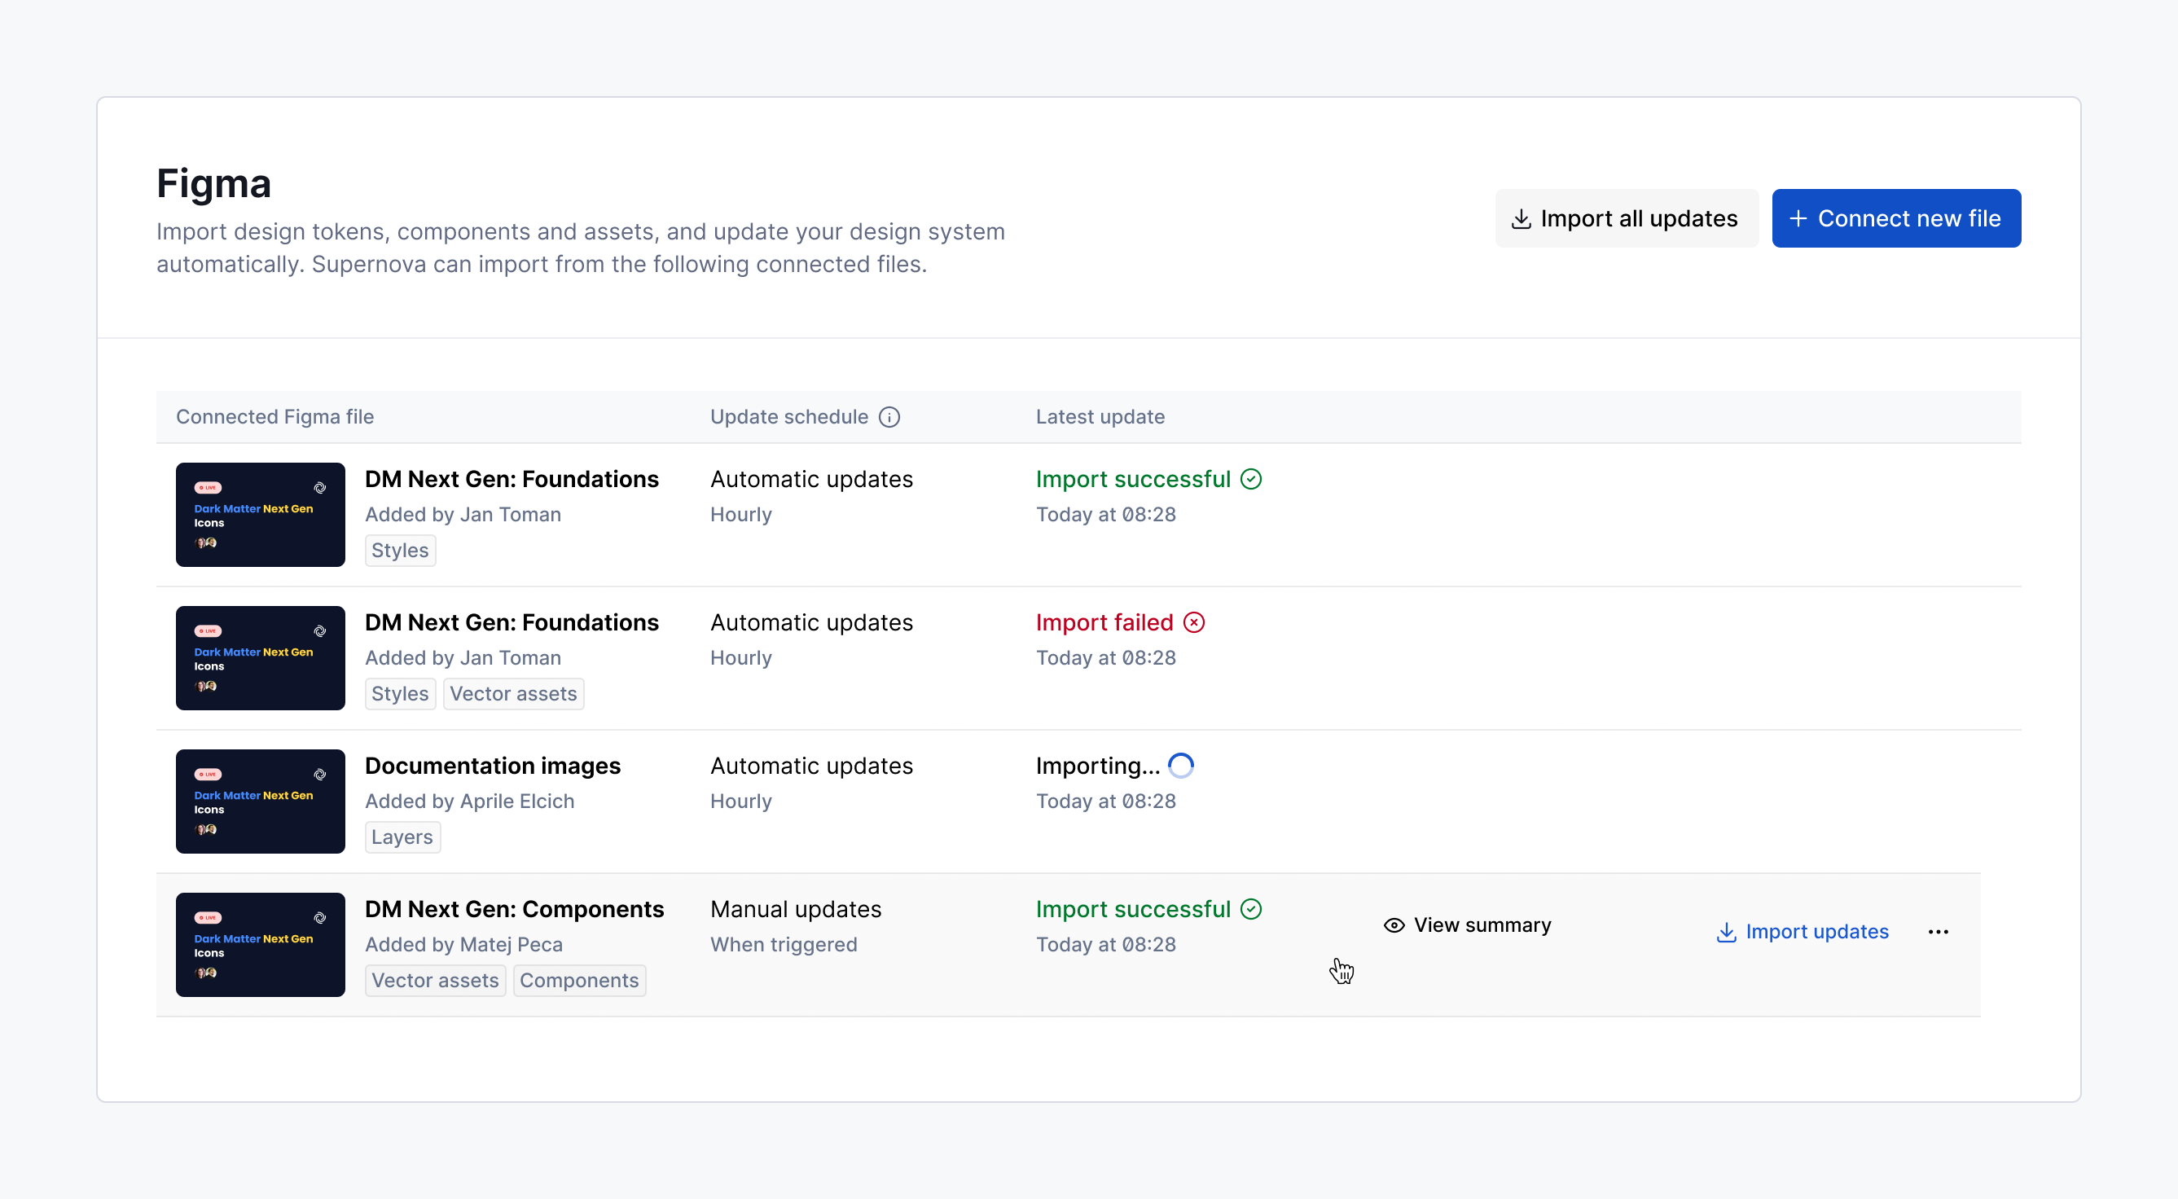Select the Documentation images file name
Screen dimensions: 2178x1199
pos(492,766)
